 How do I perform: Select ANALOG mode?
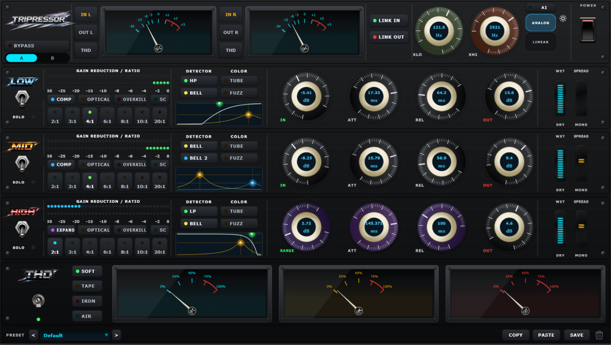tap(540, 23)
